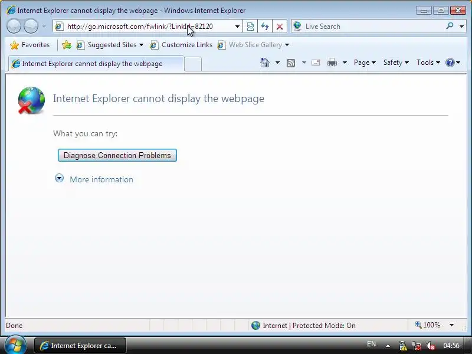Toggle the Compatibility View icon
Screen dimensions: 472x354
tap(250, 27)
